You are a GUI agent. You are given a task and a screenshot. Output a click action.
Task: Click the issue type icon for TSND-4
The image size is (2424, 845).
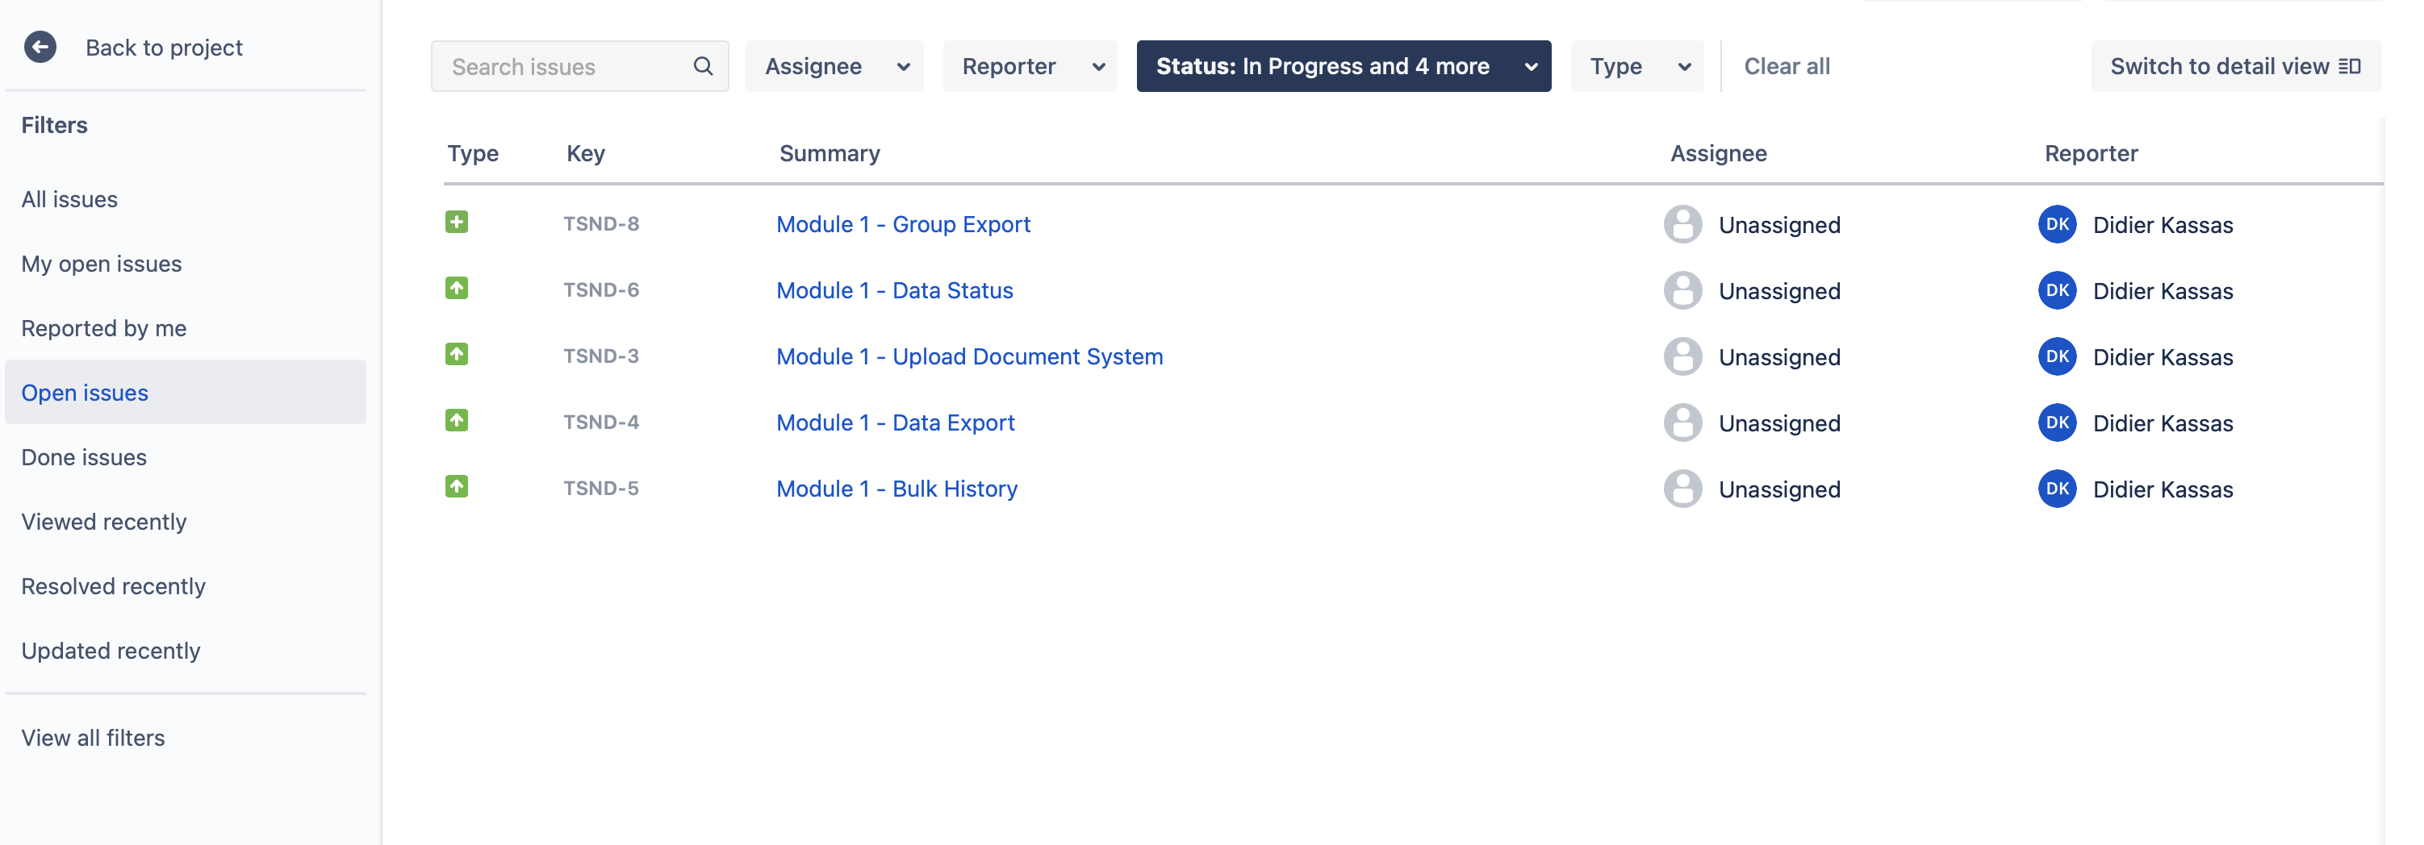[x=458, y=421]
